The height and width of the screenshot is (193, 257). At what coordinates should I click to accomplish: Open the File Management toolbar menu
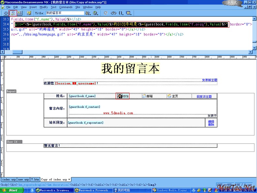coord(88,13)
